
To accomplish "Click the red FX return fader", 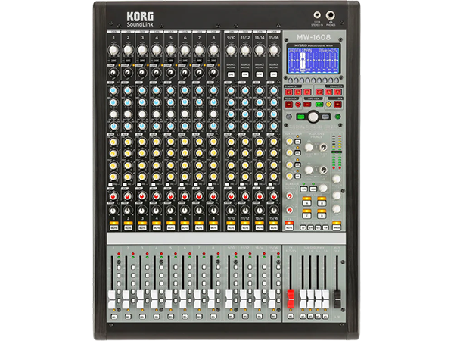I will tap(291, 299).
